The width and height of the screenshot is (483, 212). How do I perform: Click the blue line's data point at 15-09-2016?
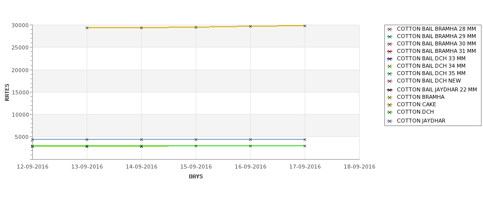[x=196, y=139]
